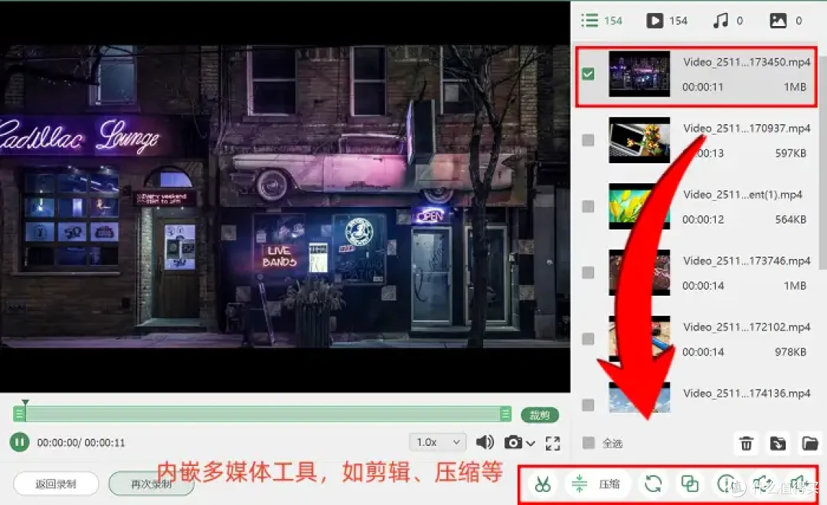Mute audio with the speaker icon

coord(485,442)
